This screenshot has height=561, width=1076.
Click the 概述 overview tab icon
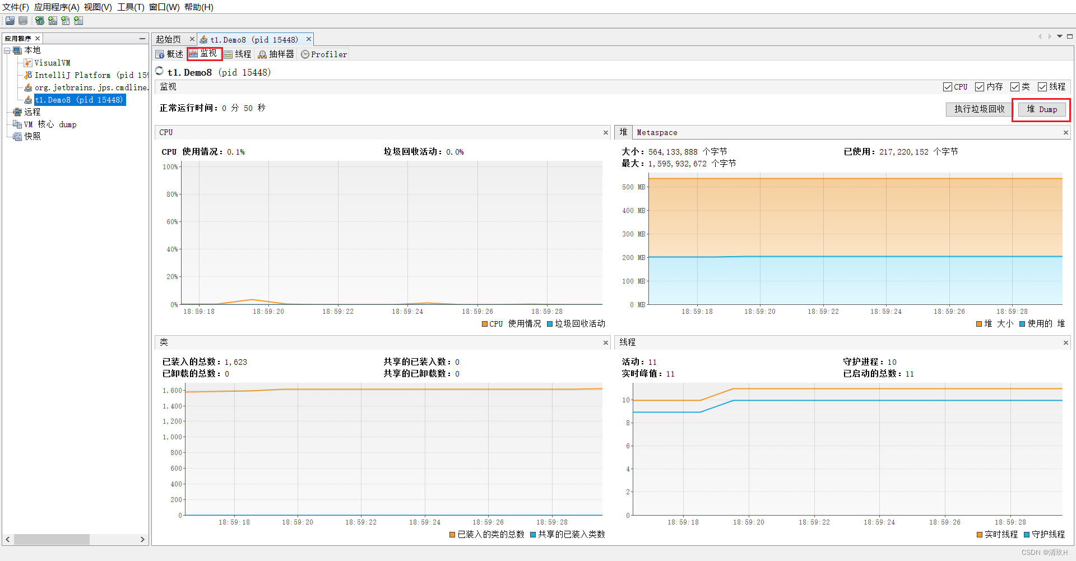coord(160,54)
